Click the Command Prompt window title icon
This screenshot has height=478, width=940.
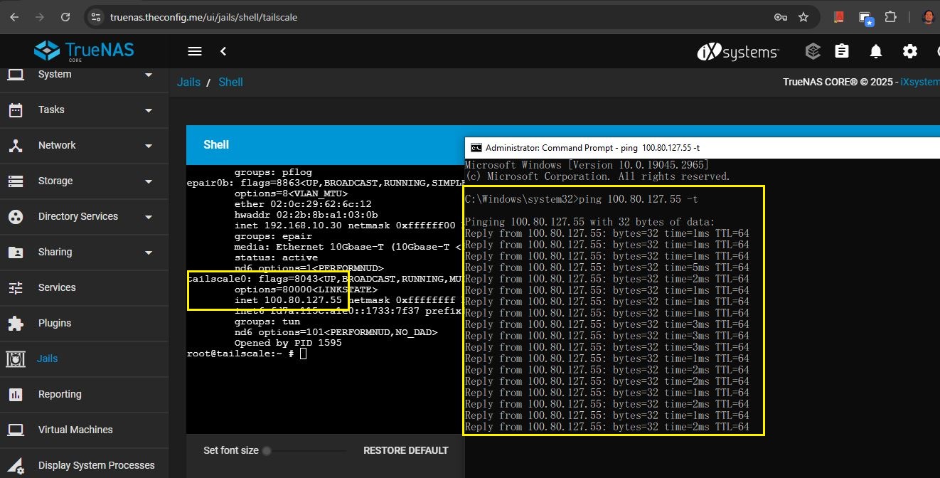[x=476, y=148]
